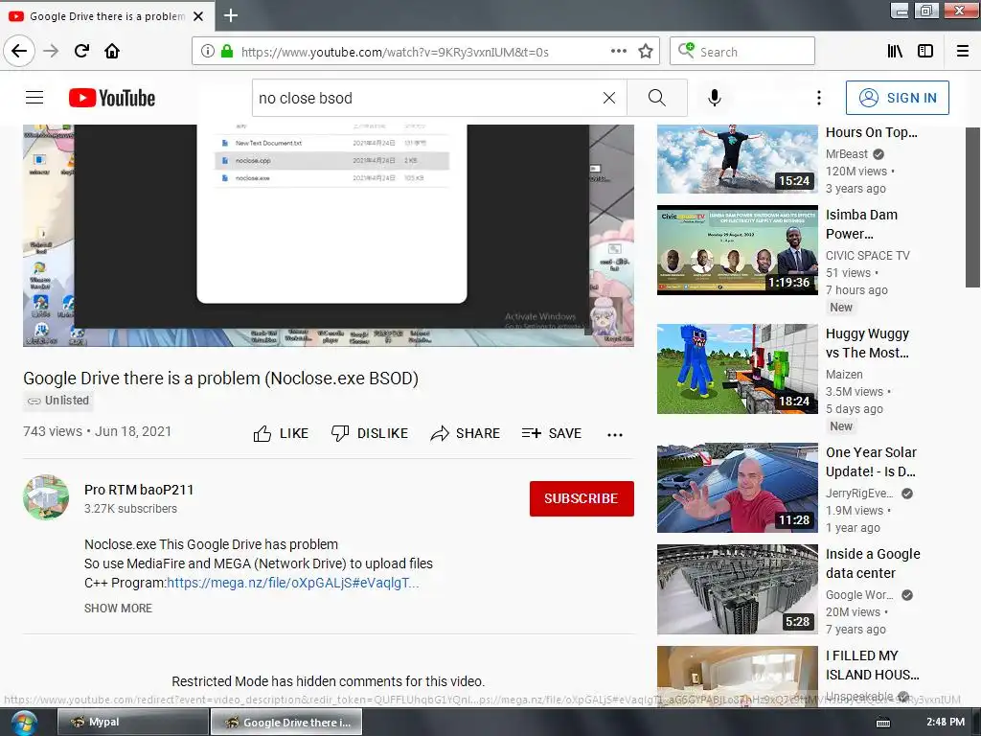Reload the page with the refresh icon
The image size is (981, 736).
pyautogui.click(x=82, y=51)
